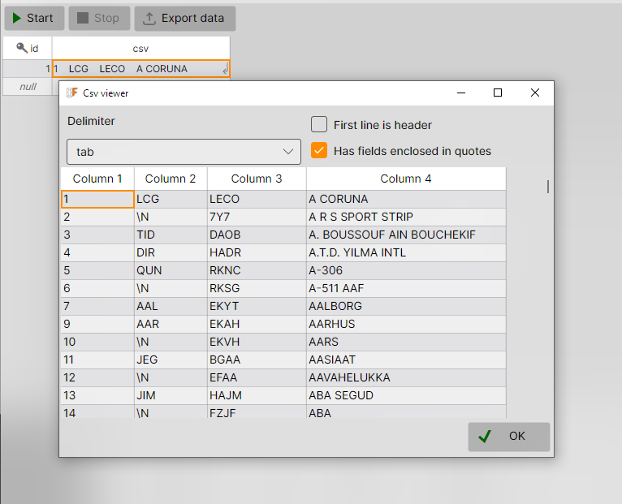Viewport: 622px width, 504px height.
Task: Select the Column 1 cell with value 13
Action: pos(97,395)
